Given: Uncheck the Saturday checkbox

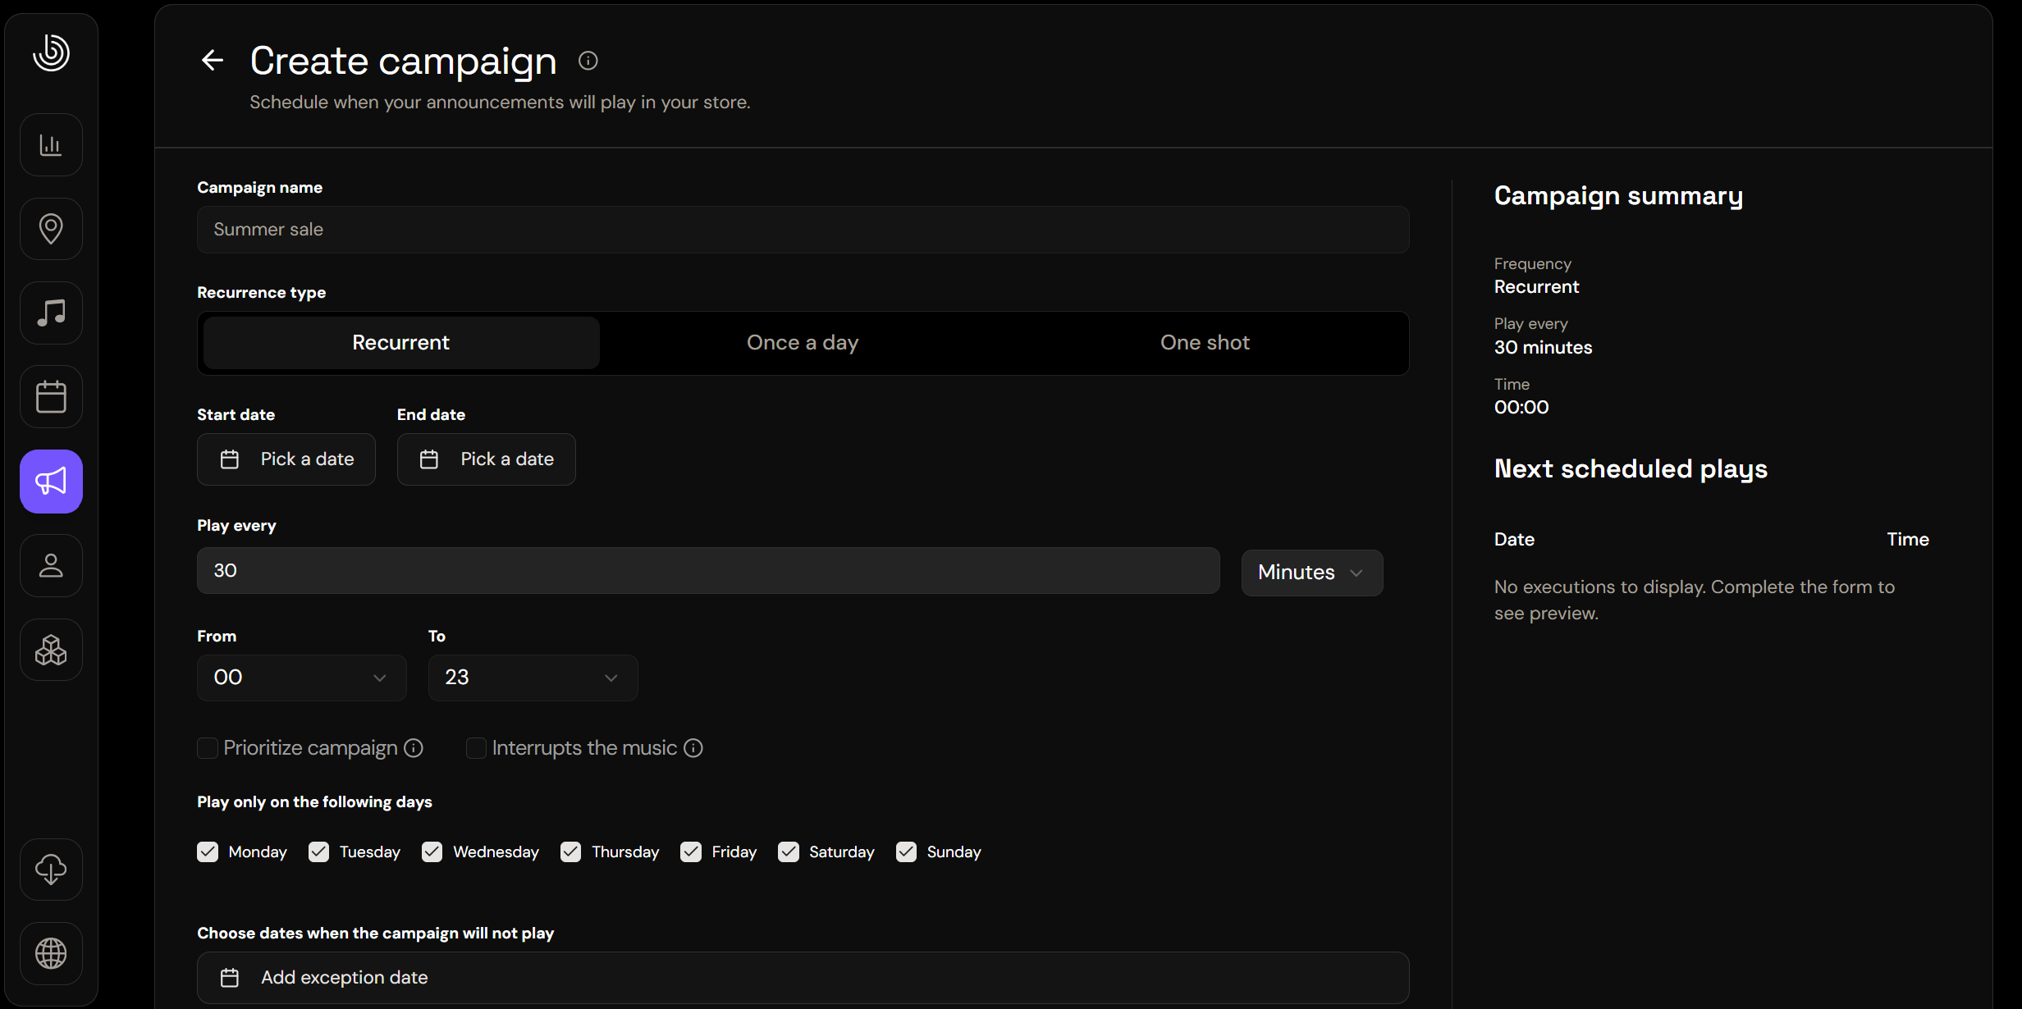Looking at the screenshot, I should (789, 852).
